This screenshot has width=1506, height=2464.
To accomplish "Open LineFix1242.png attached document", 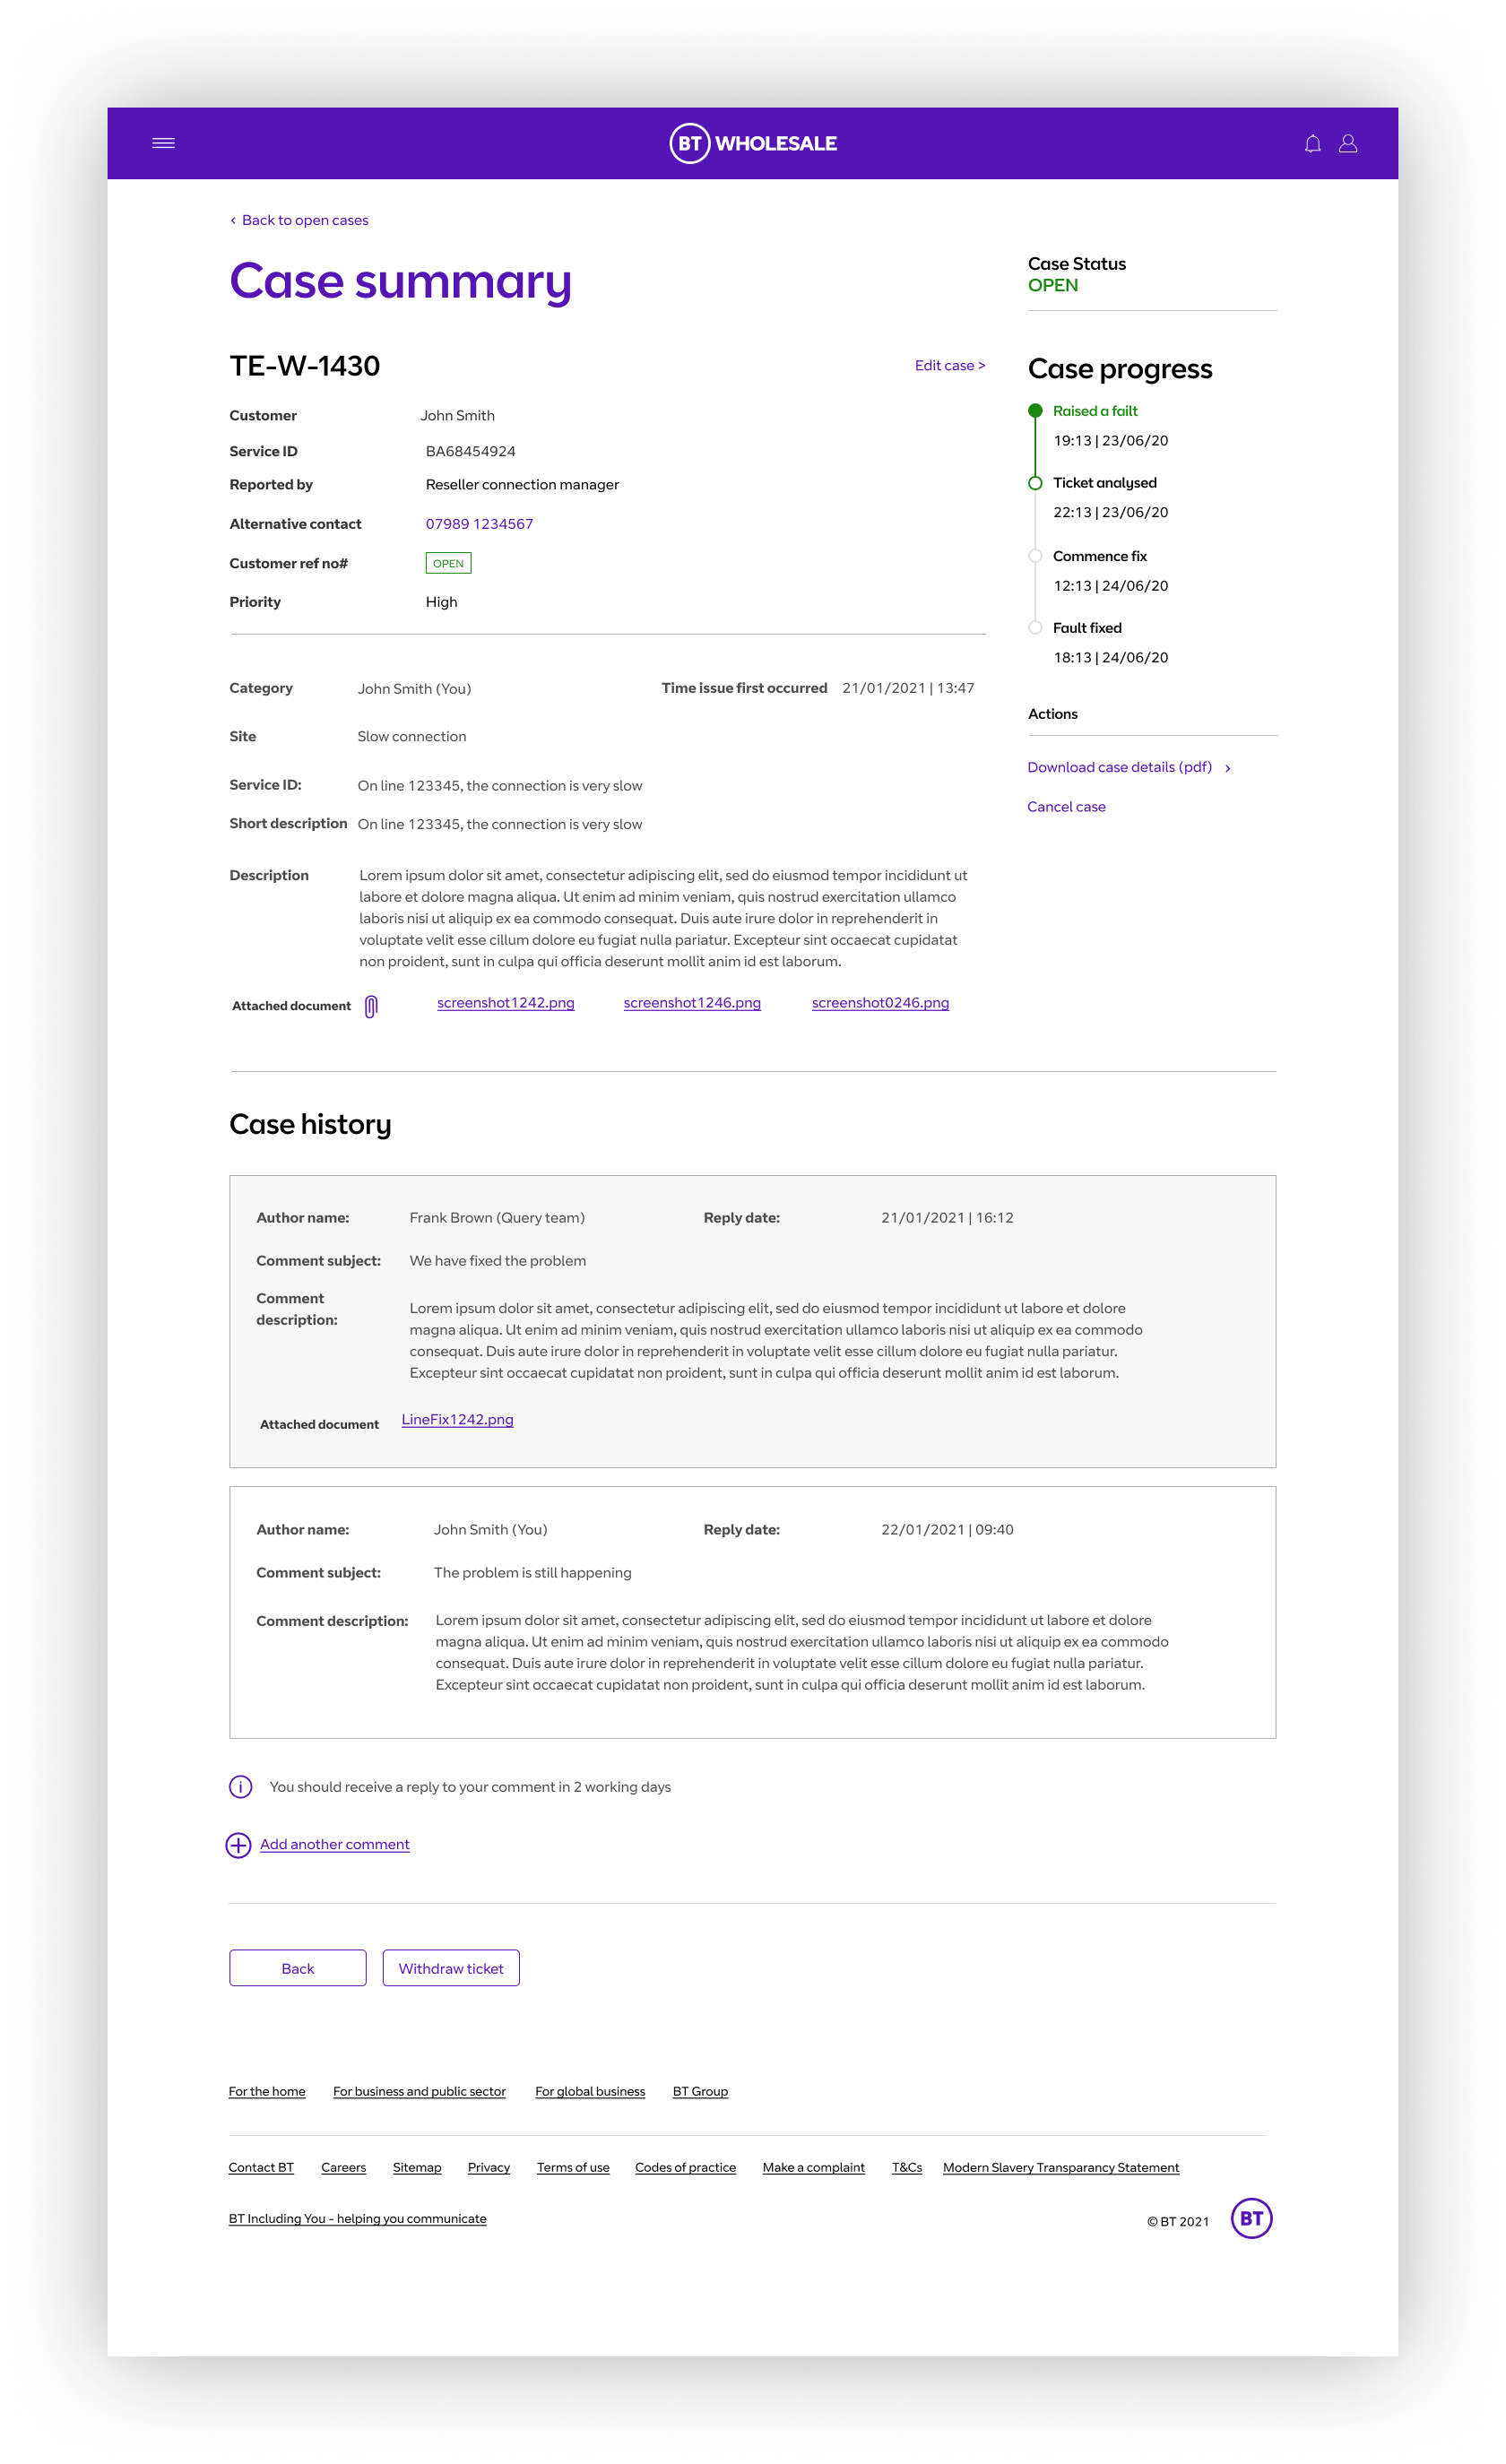I will point(457,1420).
